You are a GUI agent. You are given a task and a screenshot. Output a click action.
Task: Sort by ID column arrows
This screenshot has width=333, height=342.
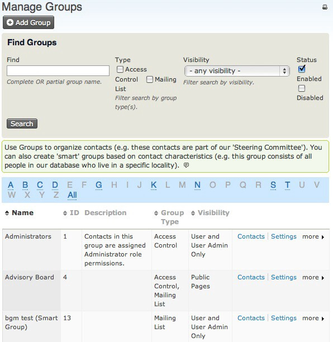pyautogui.click(x=65, y=213)
